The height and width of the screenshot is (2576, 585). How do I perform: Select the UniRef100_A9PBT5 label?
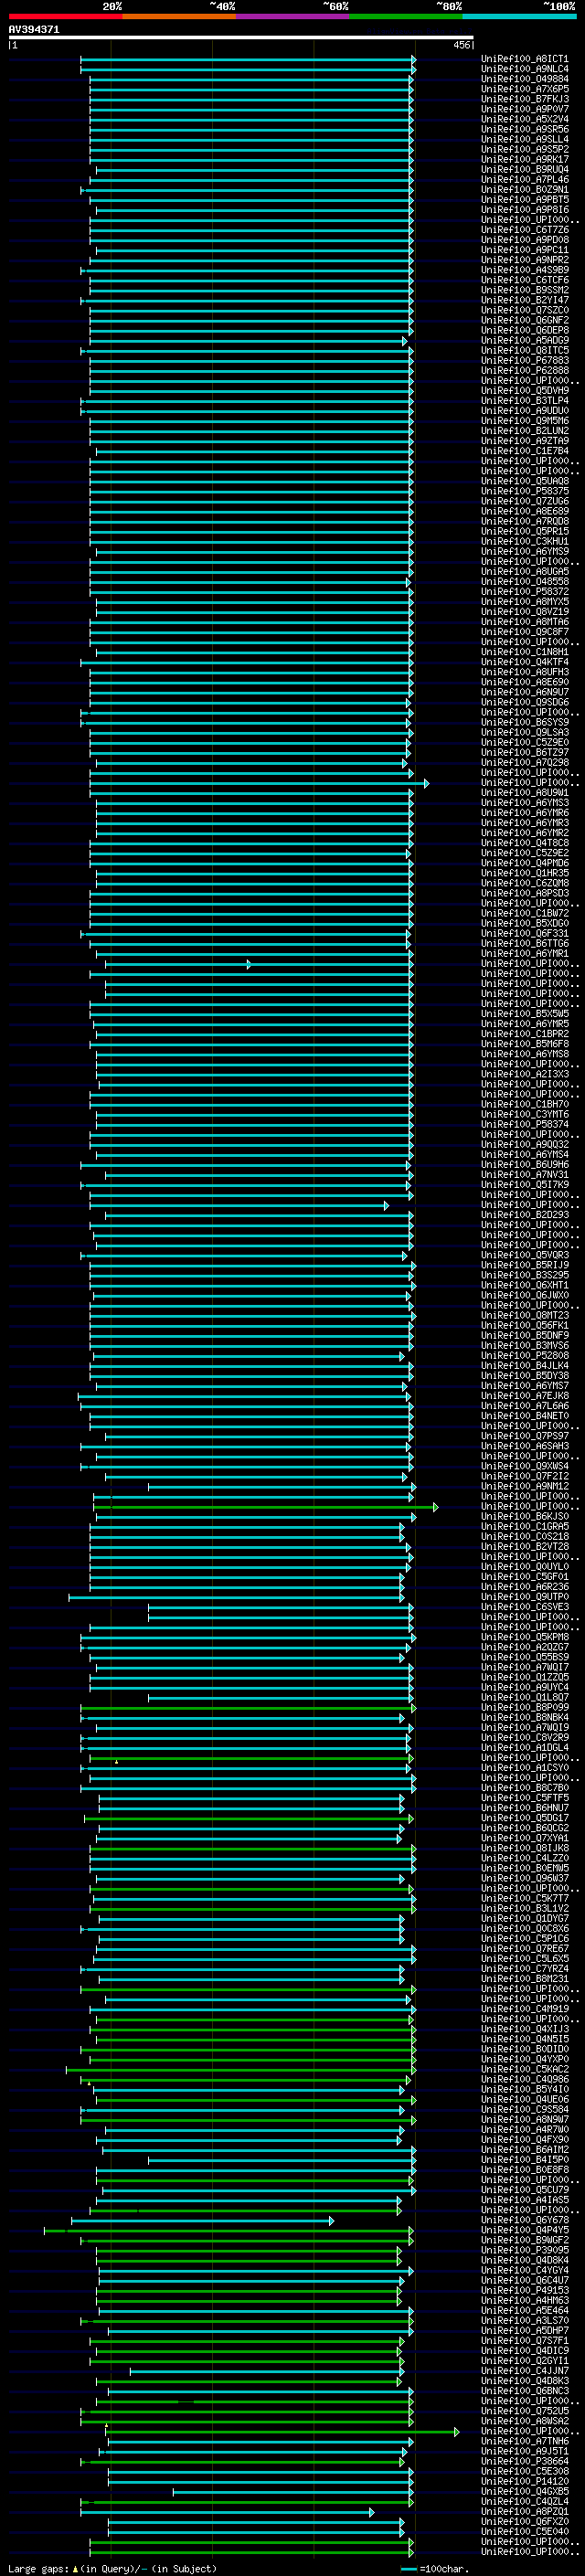525,200
